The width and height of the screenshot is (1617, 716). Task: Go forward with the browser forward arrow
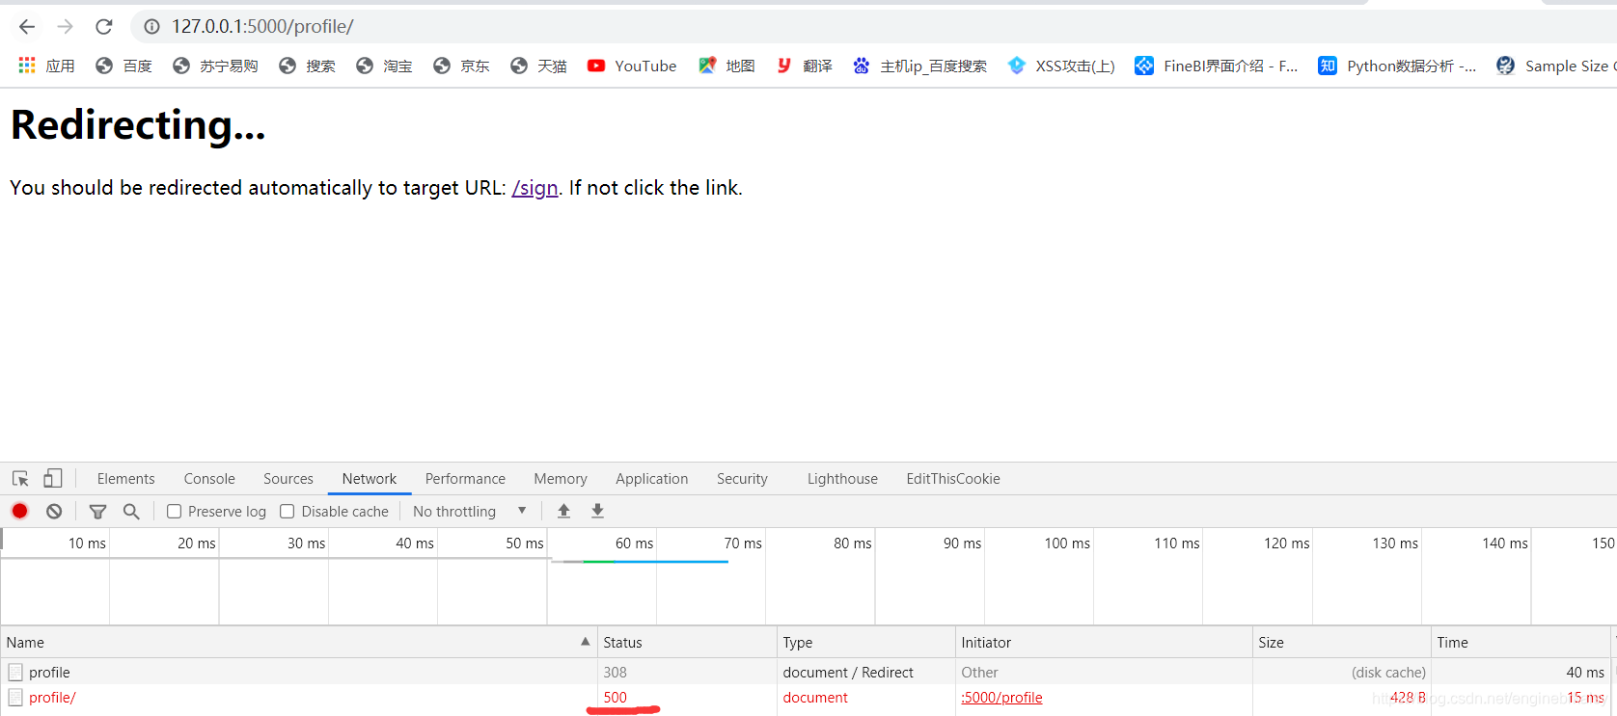pos(65,26)
